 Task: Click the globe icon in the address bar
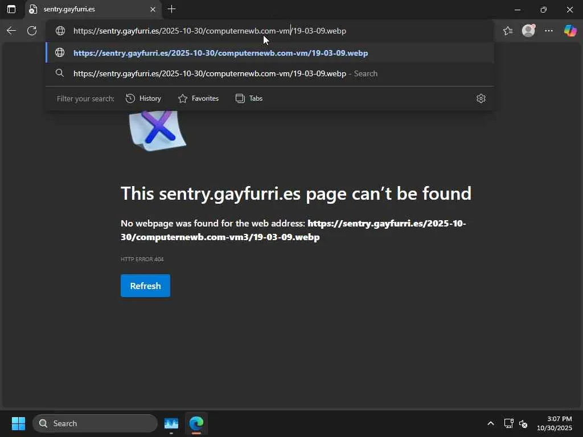click(60, 31)
